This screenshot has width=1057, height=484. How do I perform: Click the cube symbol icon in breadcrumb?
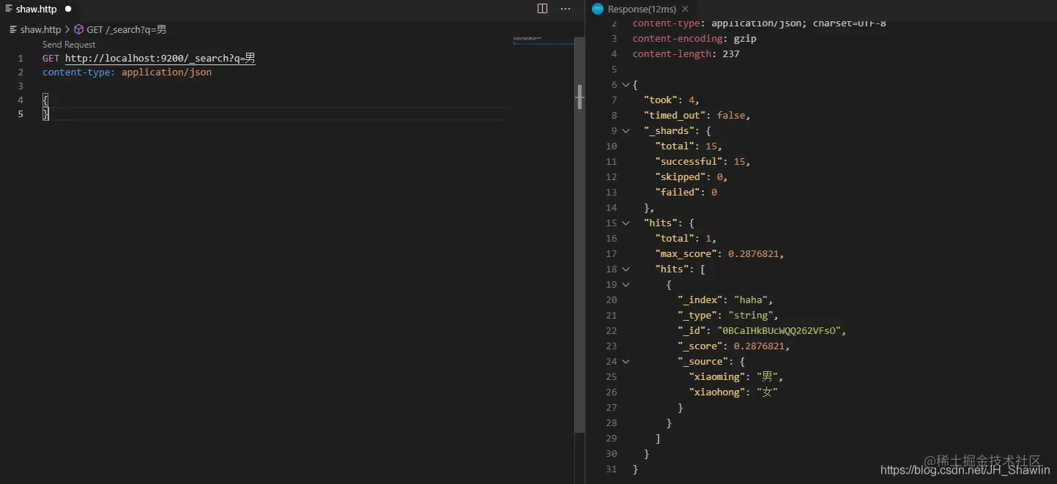(78, 30)
